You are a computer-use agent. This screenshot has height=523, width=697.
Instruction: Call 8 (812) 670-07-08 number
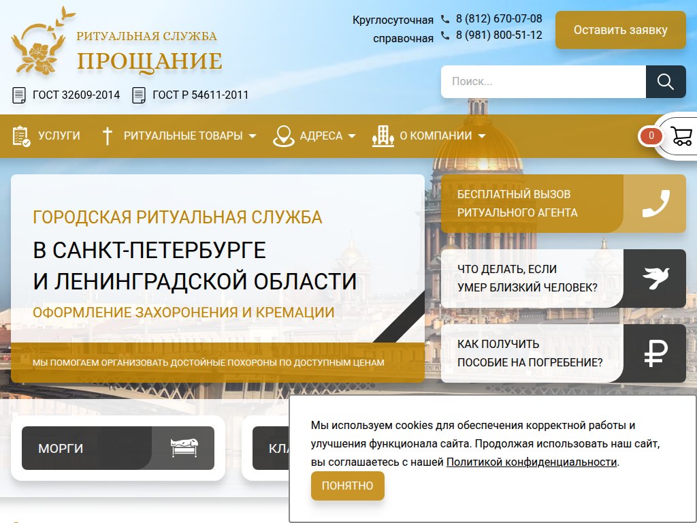click(499, 18)
